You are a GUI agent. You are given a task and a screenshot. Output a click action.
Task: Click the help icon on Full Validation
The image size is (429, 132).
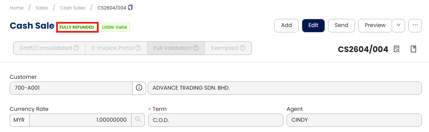196,48
